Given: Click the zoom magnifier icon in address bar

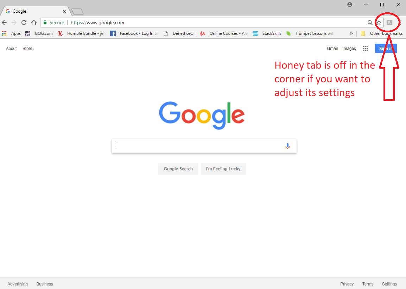Looking at the screenshot, I should point(370,23).
